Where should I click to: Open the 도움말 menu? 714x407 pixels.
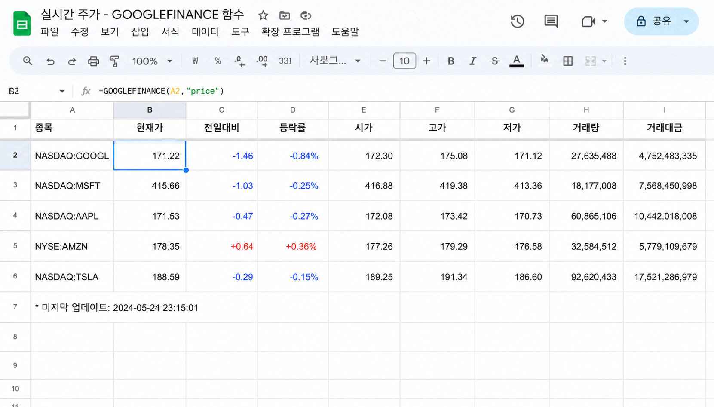pyautogui.click(x=345, y=32)
